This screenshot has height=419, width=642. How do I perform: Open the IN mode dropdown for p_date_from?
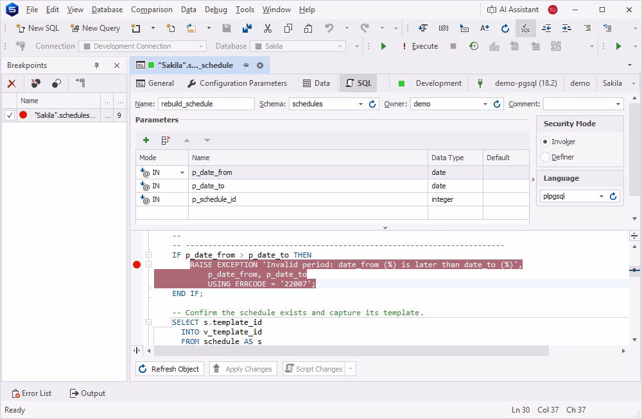[x=182, y=172]
